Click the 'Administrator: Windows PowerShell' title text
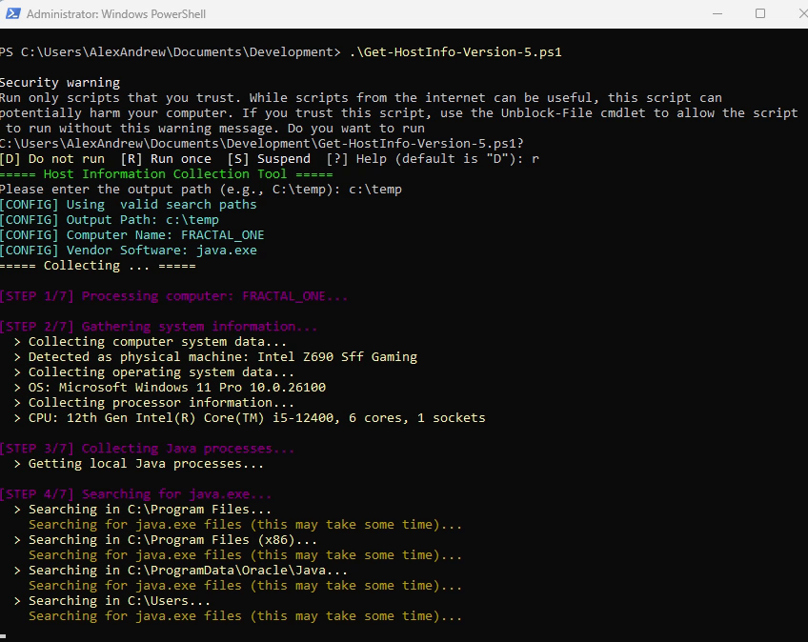The height and width of the screenshot is (642, 808). [x=116, y=14]
